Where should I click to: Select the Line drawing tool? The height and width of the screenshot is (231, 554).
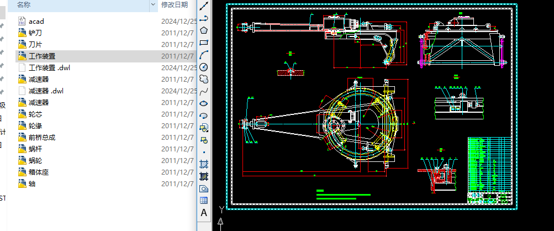(204, 6)
